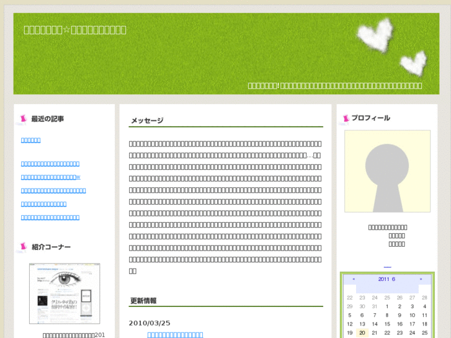451x338 pixels.
Task: Choose date 14 in the calendar
Action: coord(375,324)
